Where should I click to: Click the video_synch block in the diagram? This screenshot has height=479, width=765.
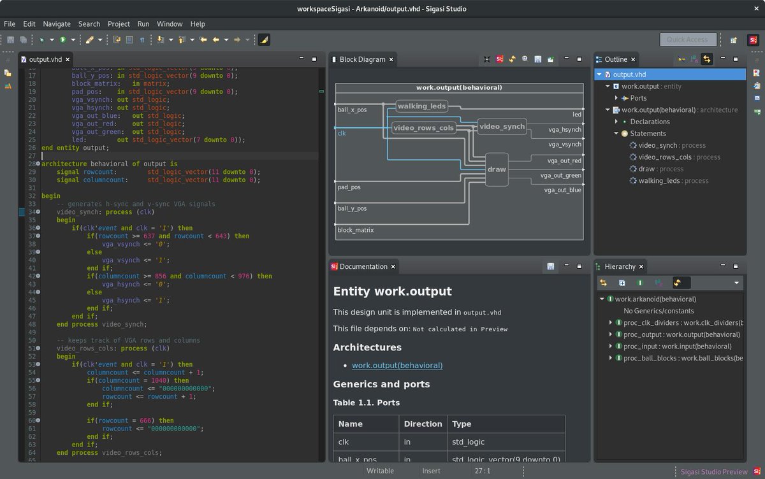point(502,126)
